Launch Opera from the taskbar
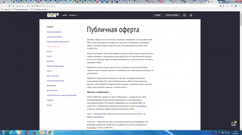This screenshot has width=242, height=135. click(x=27, y=132)
